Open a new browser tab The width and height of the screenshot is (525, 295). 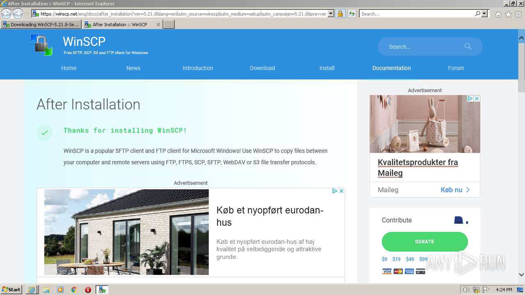169,25
